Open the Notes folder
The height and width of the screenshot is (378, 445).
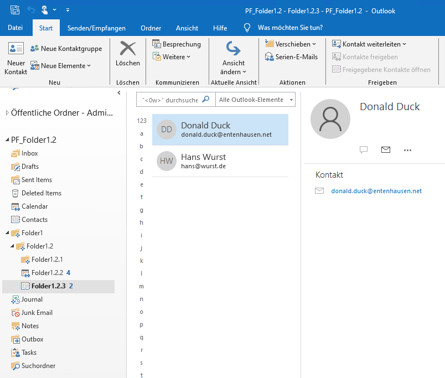point(30,326)
